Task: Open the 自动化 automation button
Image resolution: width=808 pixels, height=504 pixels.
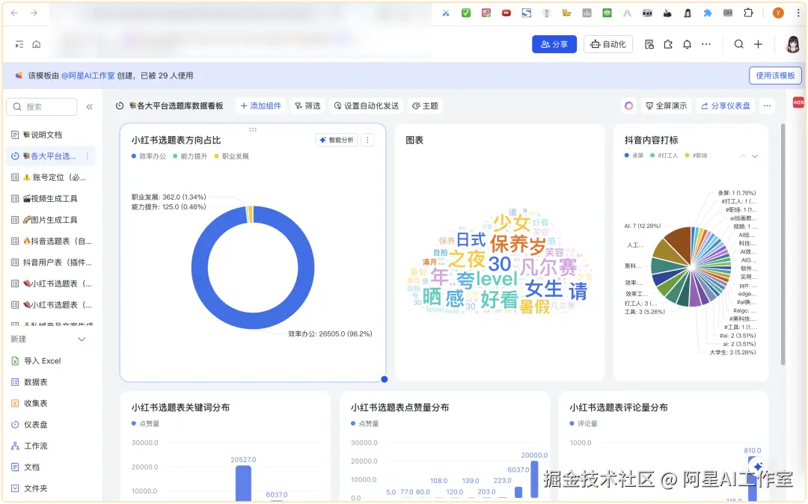Action: click(x=608, y=44)
